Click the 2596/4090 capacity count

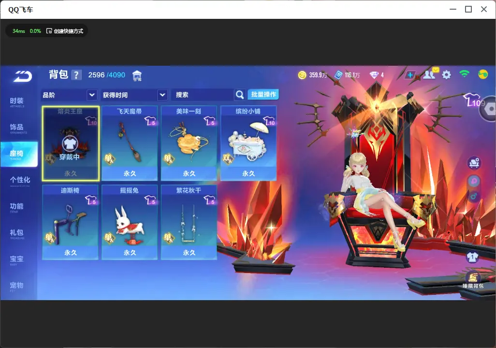107,75
